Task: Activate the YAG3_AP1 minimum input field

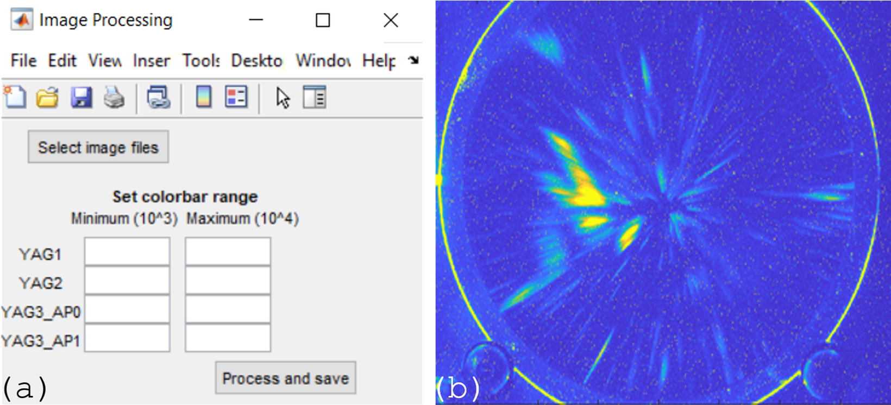Action: coord(127,338)
